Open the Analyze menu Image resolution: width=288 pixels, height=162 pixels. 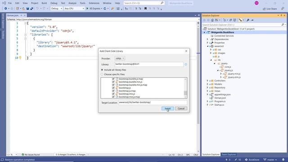72,3
